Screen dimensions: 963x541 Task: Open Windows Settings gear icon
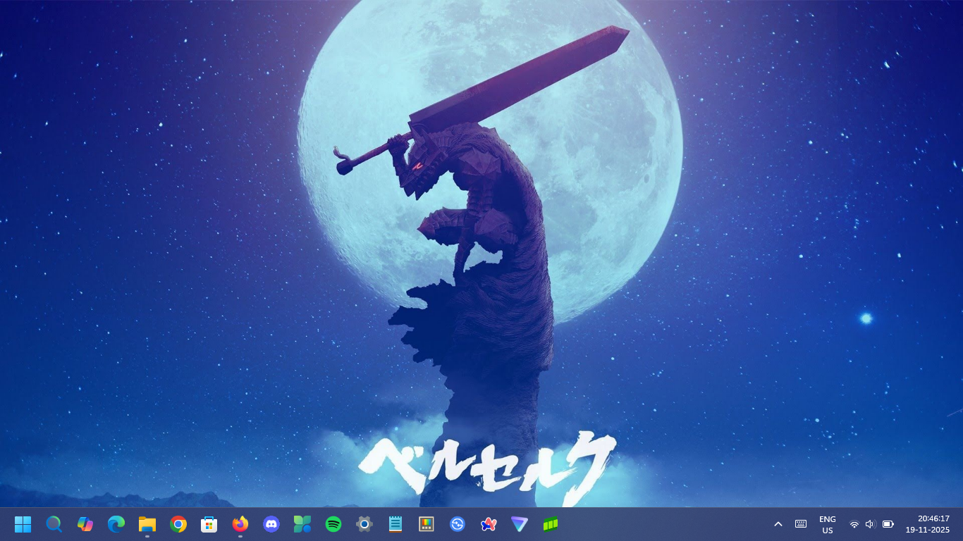pos(364,524)
